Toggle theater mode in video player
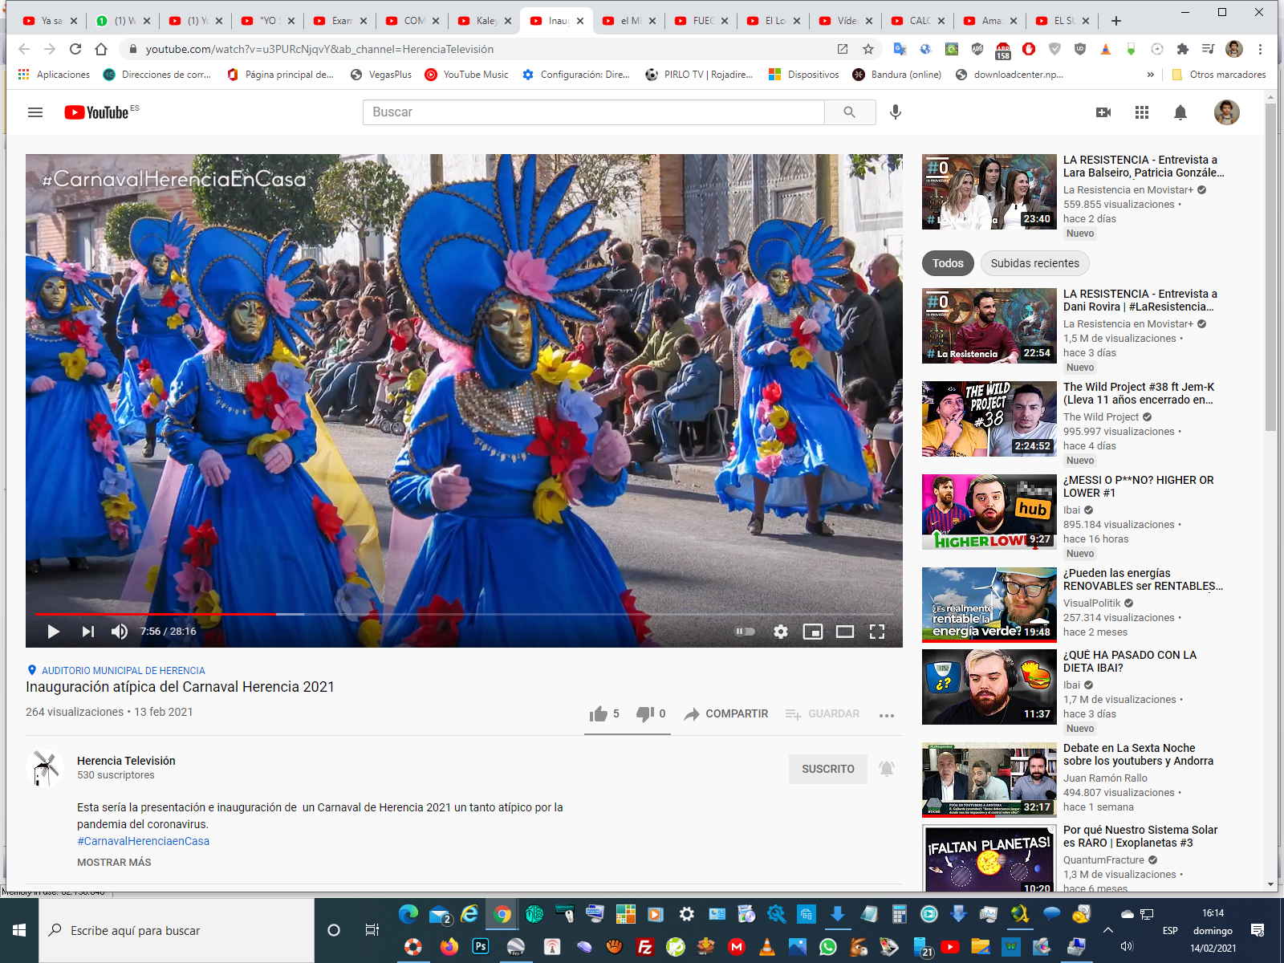Viewport: 1284px width, 963px height. pyautogui.click(x=845, y=632)
